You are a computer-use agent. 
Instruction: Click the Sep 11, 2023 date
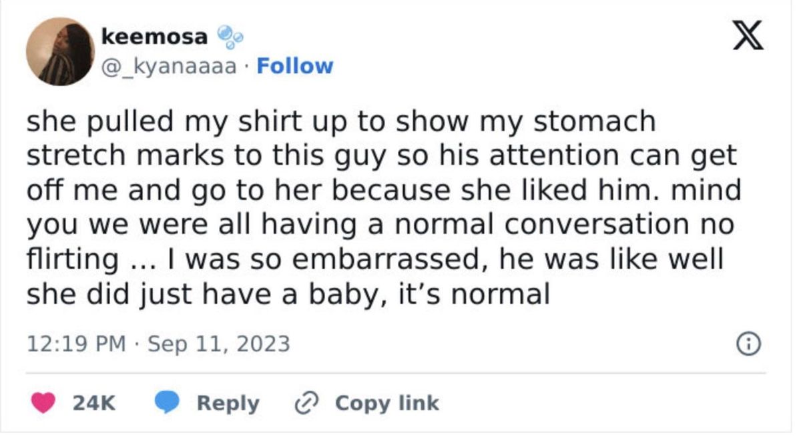[x=218, y=344]
